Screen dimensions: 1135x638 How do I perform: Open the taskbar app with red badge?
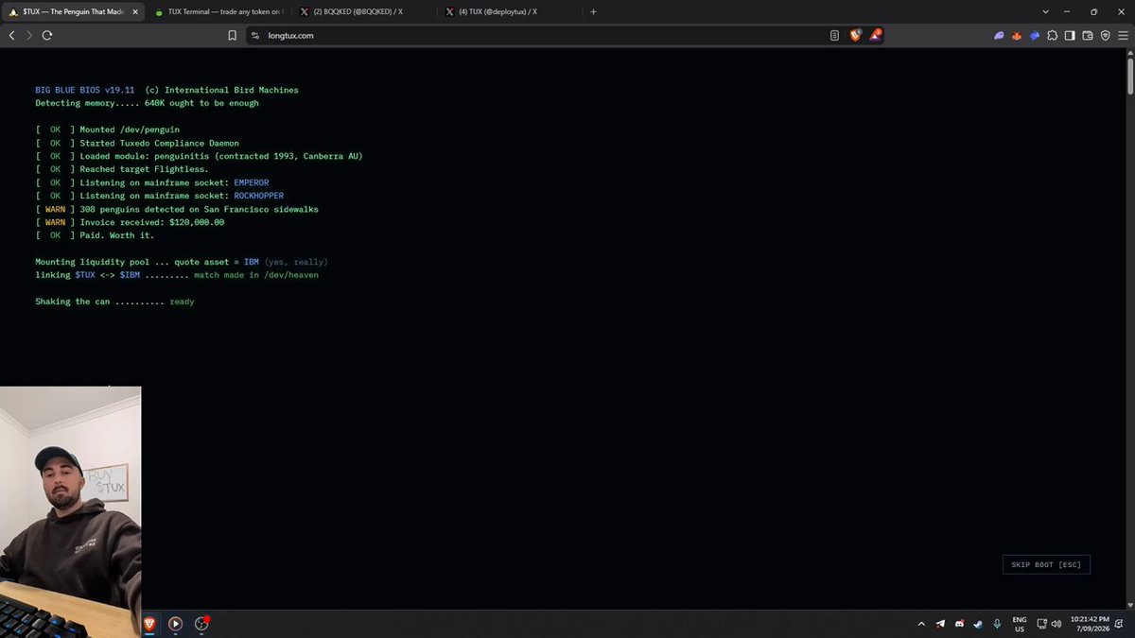(201, 623)
